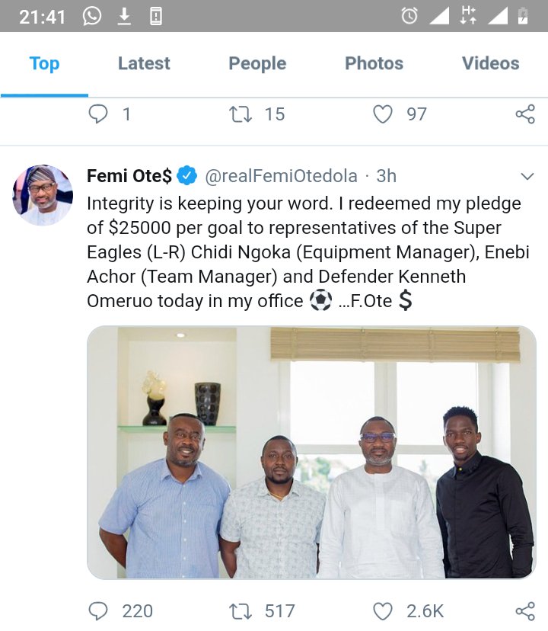Switch to the People tab
Image resolution: width=548 pixels, height=631 pixels.
(x=257, y=64)
